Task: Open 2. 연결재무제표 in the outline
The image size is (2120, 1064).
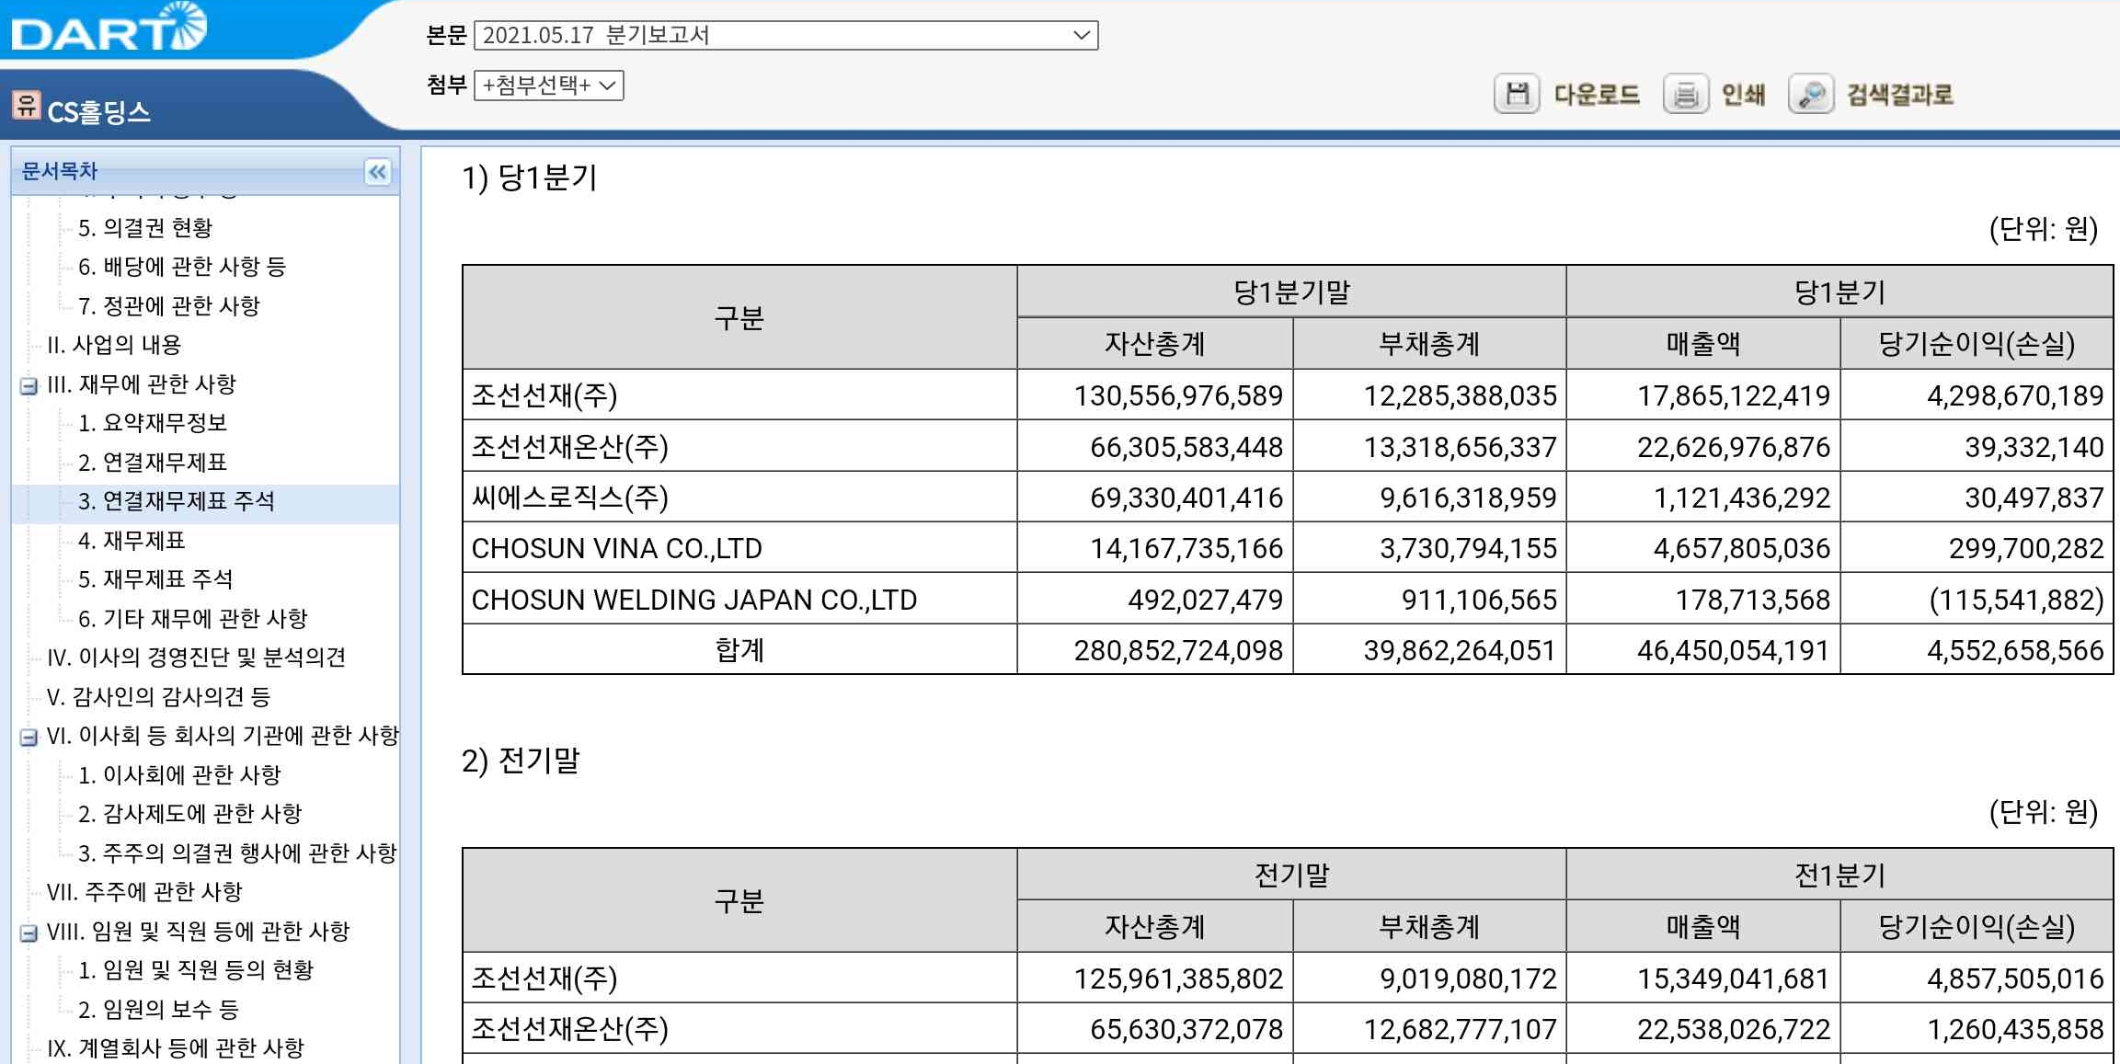Action: [x=152, y=462]
